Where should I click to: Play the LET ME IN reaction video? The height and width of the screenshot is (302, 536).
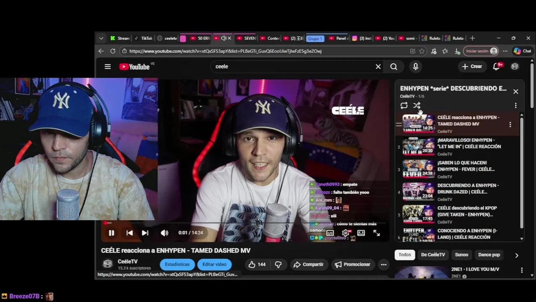coord(457,146)
